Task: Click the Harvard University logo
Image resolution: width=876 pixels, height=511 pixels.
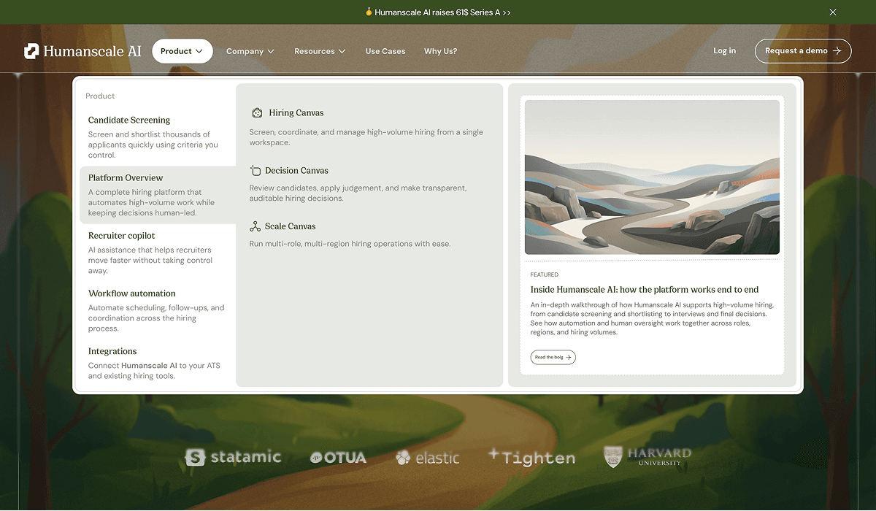Action: (x=648, y=456)
